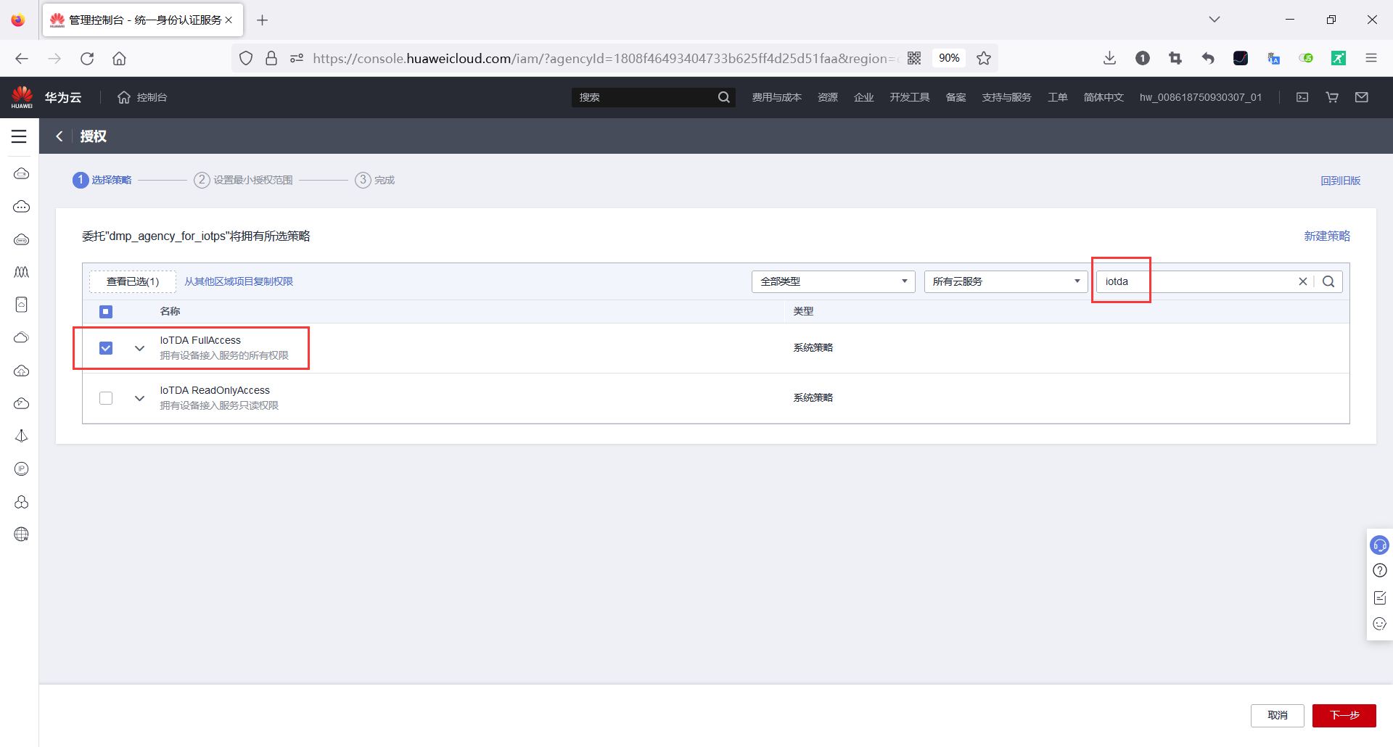The height and width of the screenshot is (747, 1393).
Task: Open 备案 menu
Action: tap(956, 97)
